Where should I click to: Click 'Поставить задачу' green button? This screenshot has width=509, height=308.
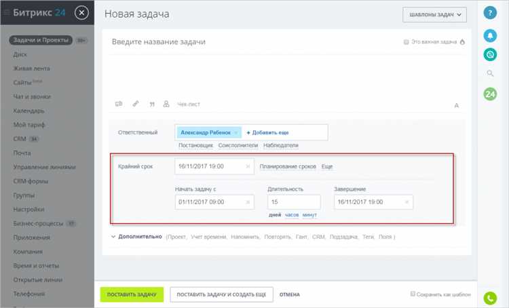(x=132, y=294)
